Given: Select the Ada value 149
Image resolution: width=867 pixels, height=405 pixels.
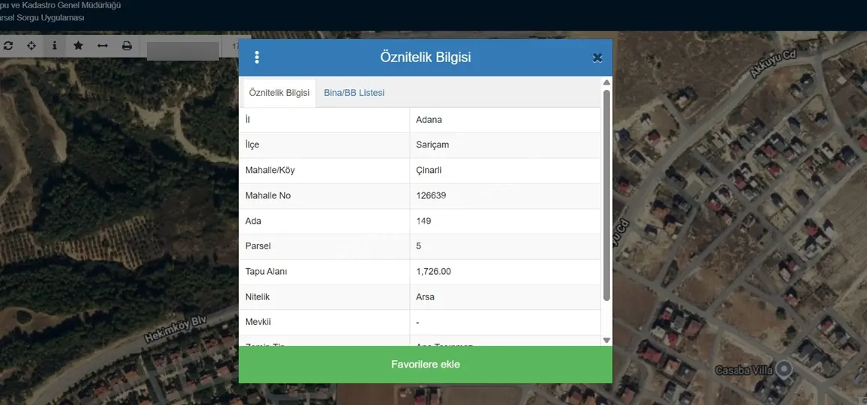Looking at the screenshot, I should pyautogui.click(x=423, y=221).
